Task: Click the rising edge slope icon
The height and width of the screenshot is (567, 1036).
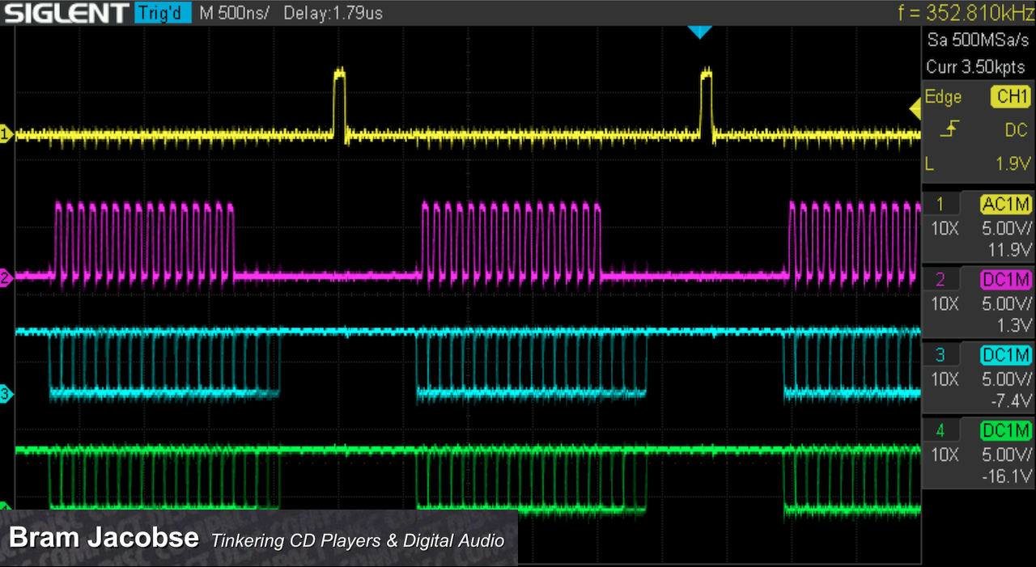Action: pos(951,129)
